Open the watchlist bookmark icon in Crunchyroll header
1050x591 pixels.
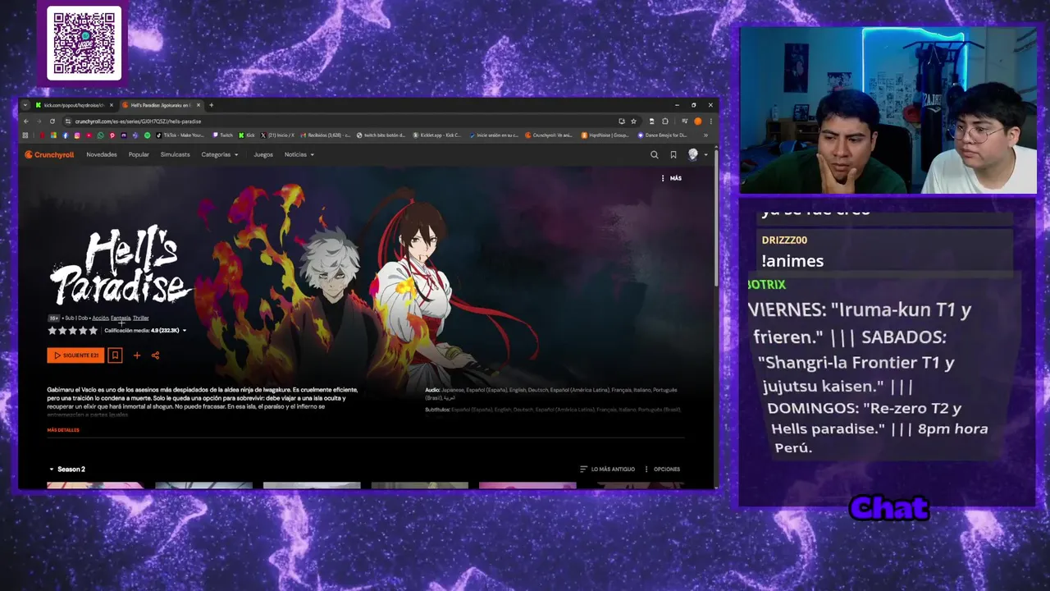pyautogui.click(x=673, y=154)
